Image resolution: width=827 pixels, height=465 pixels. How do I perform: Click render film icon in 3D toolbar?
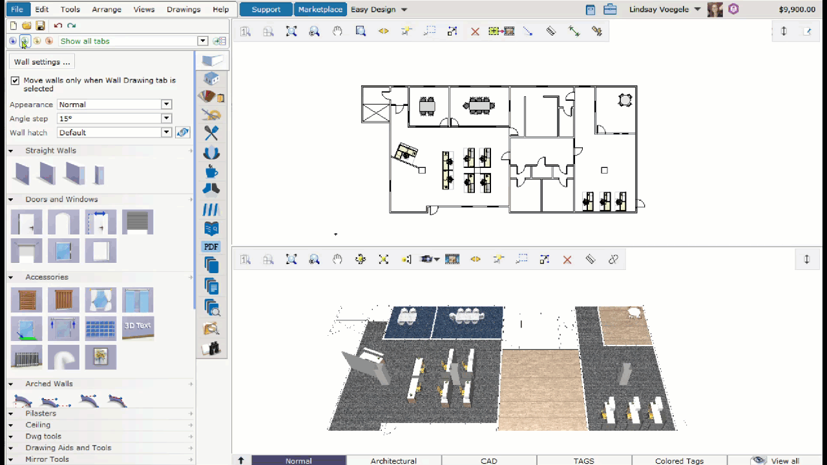click(x=452, y=259)
